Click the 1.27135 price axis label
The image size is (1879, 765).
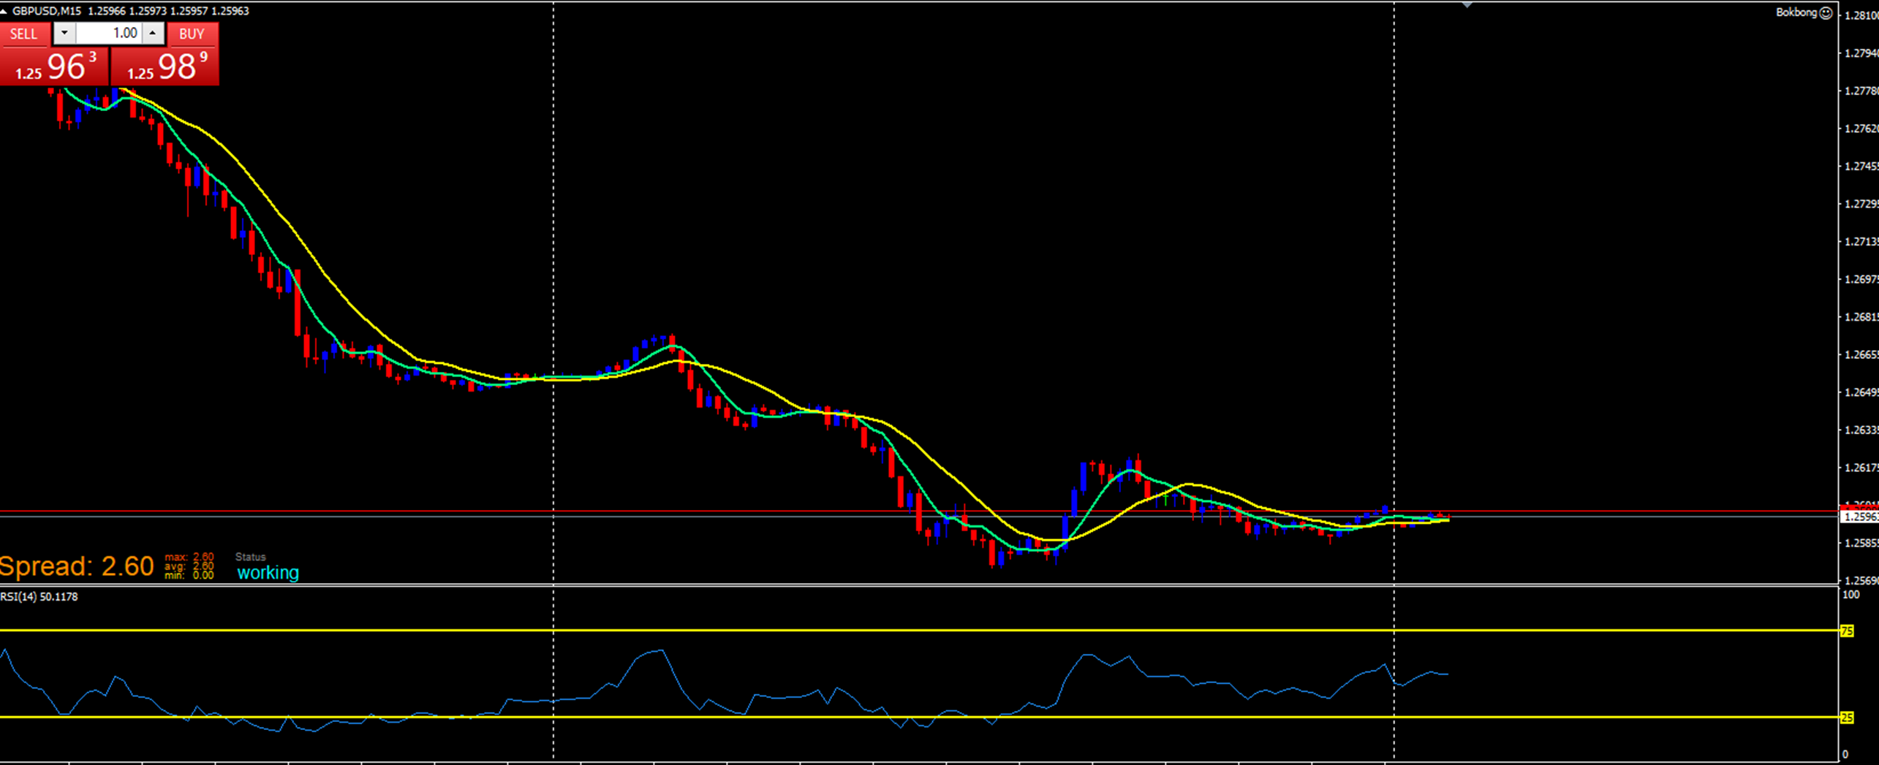1861,241
